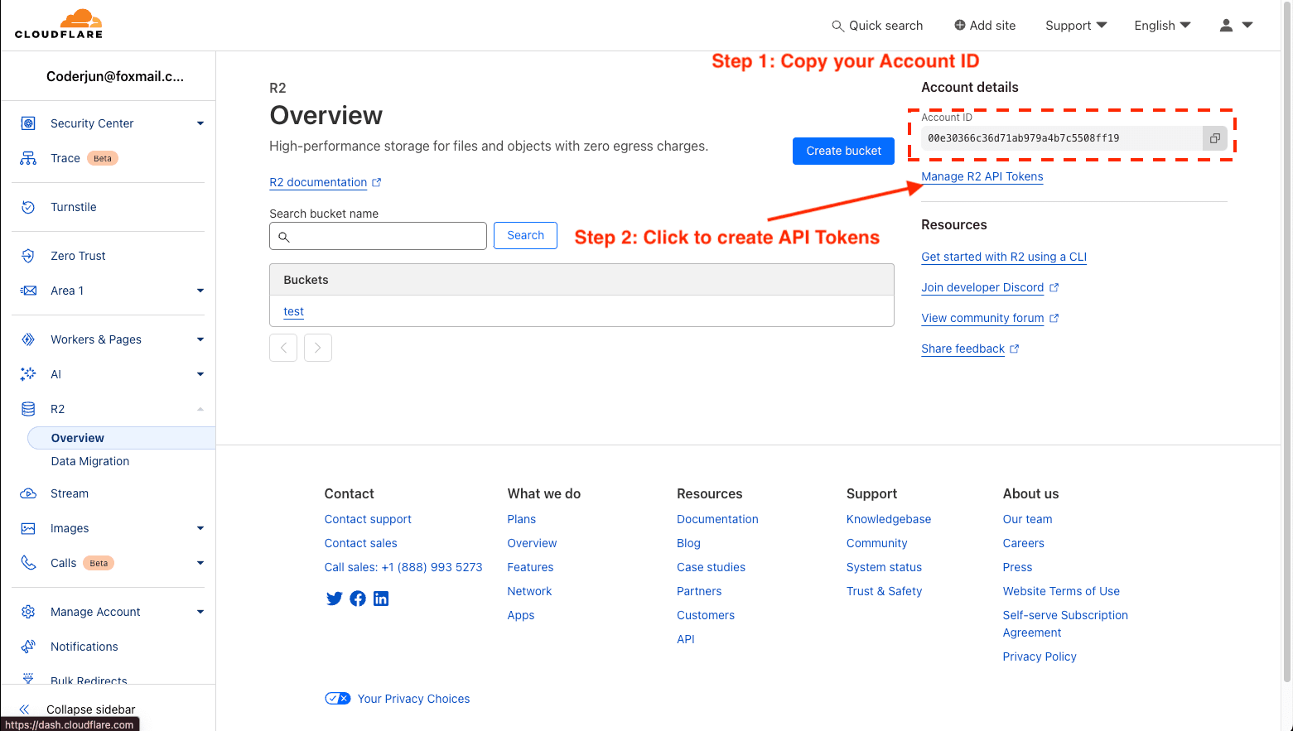This screenshot has width=1293, height=731.
Task: Click the Images sidebar icon
Action: [28, 528]
